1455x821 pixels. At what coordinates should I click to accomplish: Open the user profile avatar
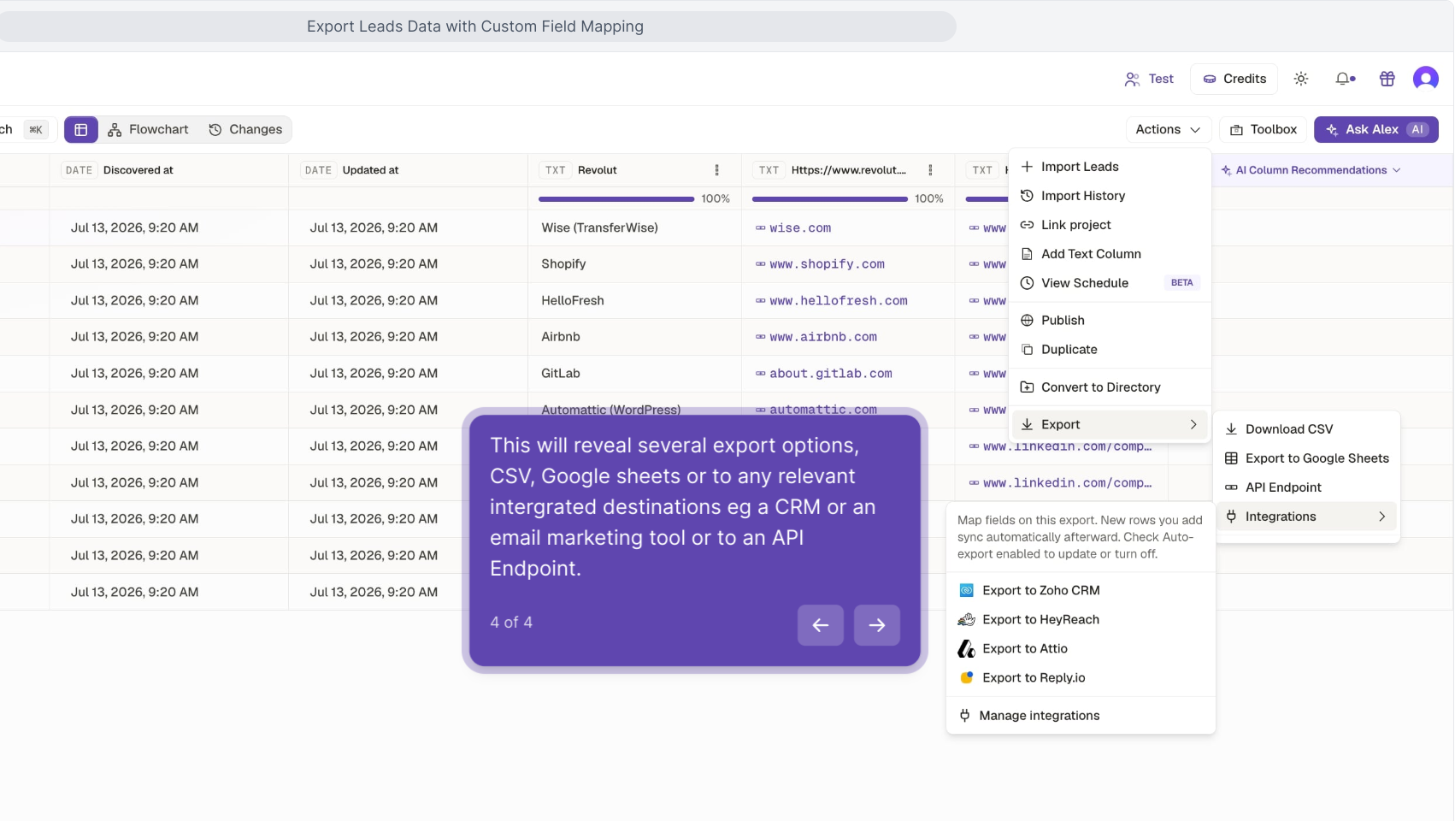(1426, 79)
